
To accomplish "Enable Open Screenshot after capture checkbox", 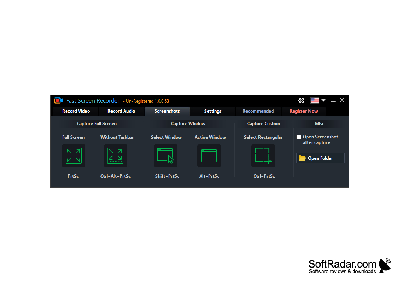I will point(298,137).
